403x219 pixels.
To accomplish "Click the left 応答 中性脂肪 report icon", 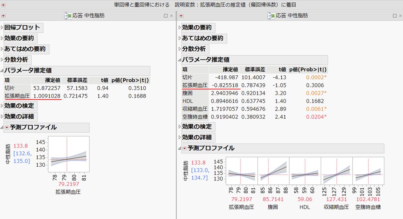I will [x=68, y=16].
